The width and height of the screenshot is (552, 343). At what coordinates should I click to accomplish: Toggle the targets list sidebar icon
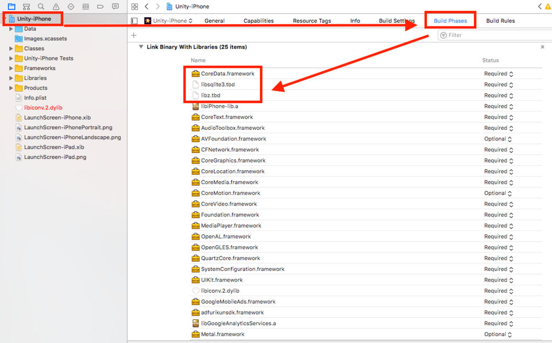134,21
